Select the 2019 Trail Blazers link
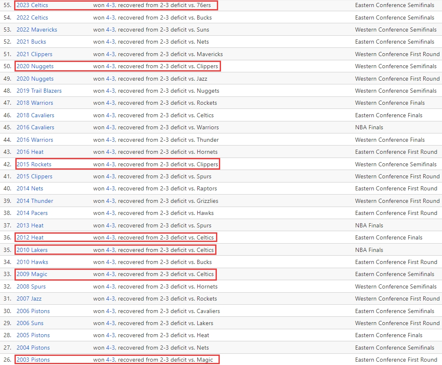Screen dimensions: 442x365 point(39,91)
